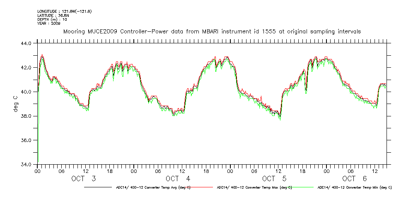Click the OCT 4 date label

178,179
